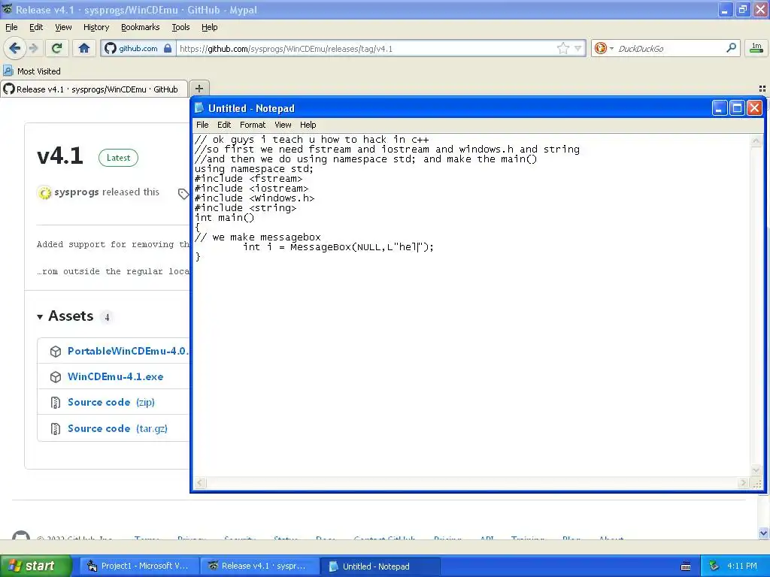This screenshot has height=577, width=770.
Task: Switch to Project1 Microsoft Visual taskbar item
Action: 139,566
